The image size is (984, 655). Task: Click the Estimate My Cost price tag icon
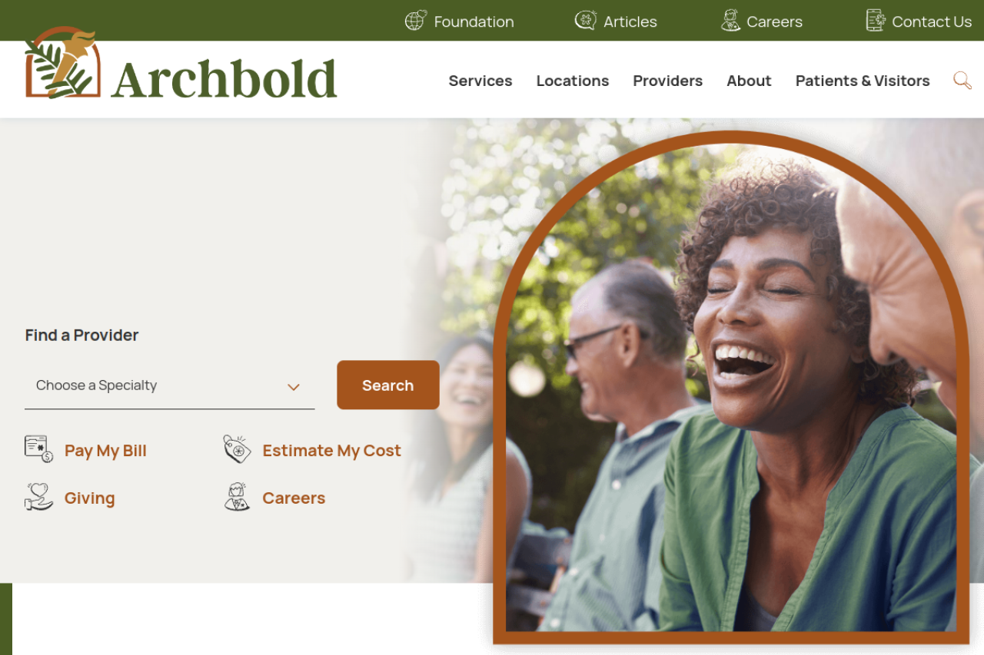tap(238, 449)
